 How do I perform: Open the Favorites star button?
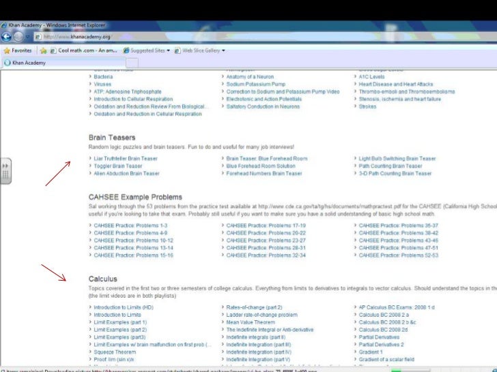18,50
